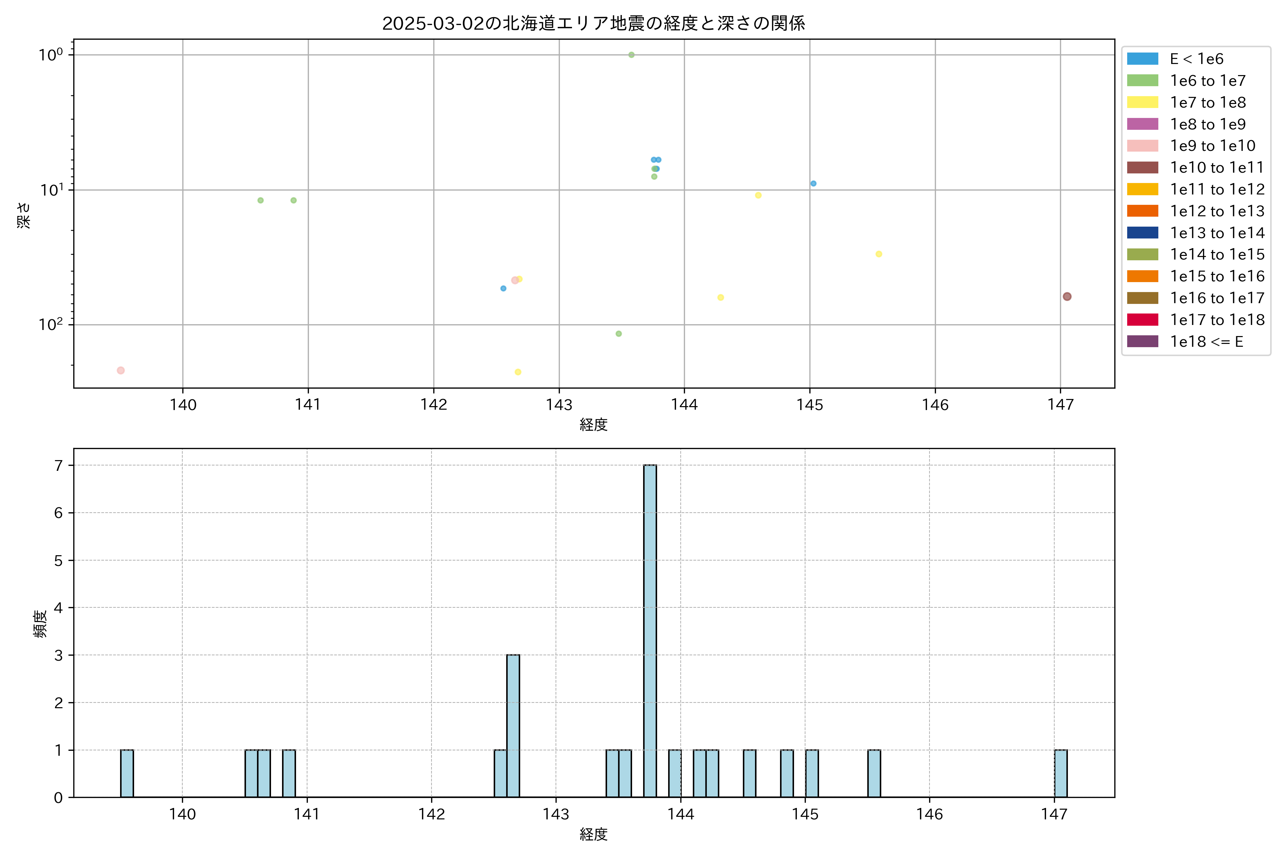
Task: Click the yellow scatter point near longitude 145.5
Action: [878, 254]
